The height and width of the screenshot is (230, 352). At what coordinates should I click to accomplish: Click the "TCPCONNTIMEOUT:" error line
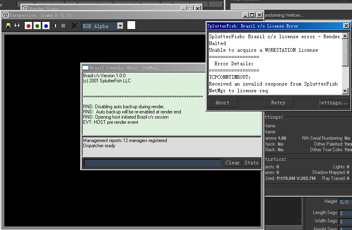(229, 77)
